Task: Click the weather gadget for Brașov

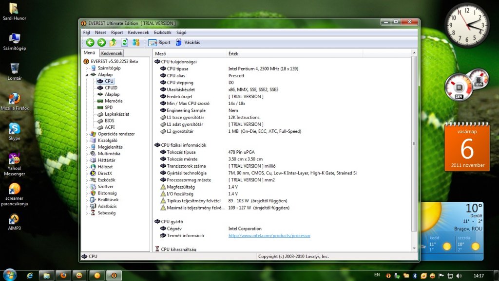Action: pyautogui.click(x=452, y=231)
